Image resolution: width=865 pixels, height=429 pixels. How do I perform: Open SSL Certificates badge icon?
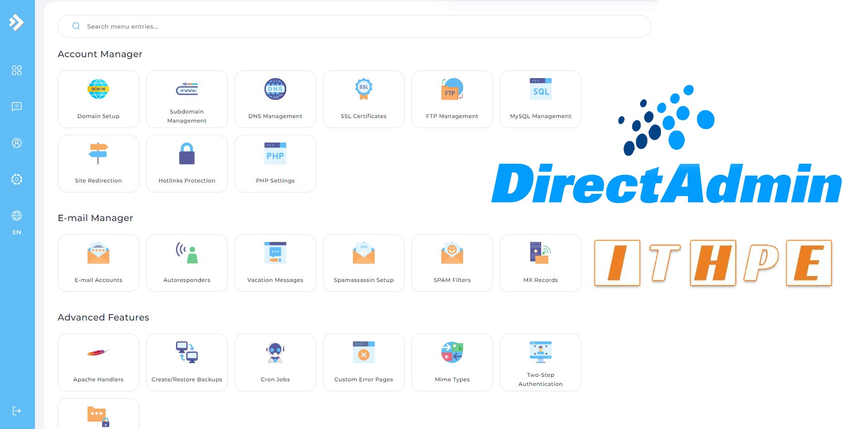pos(364,89)
